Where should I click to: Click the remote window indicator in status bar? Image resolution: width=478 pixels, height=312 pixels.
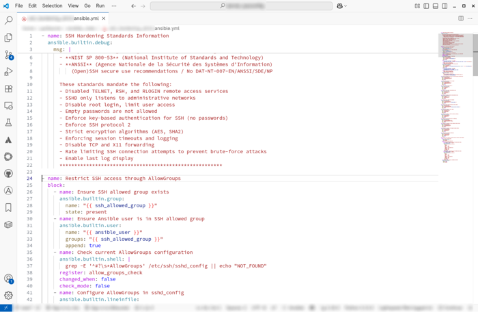point(5,308)
